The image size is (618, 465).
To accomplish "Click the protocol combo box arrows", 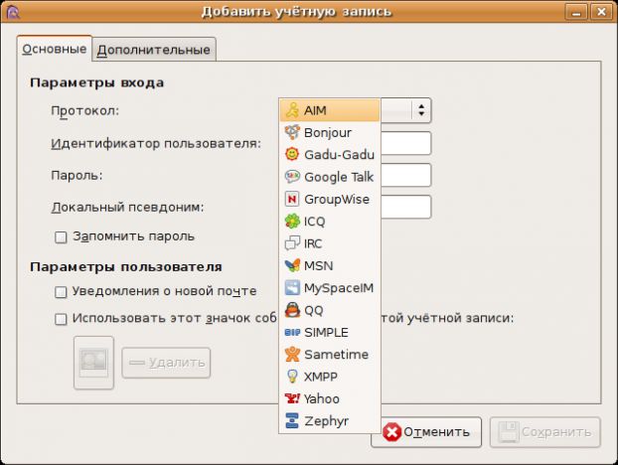I will 421,110.
